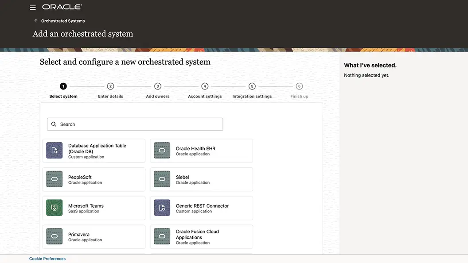This screenshot has width=468, height=263.
Task: Pick the Generic REST Connector label
Action: click(x=203, y=206)
